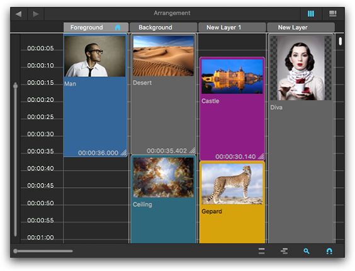Select the Background layer header
This screenshot has height=271, width=355.
(x=163, y=28)
